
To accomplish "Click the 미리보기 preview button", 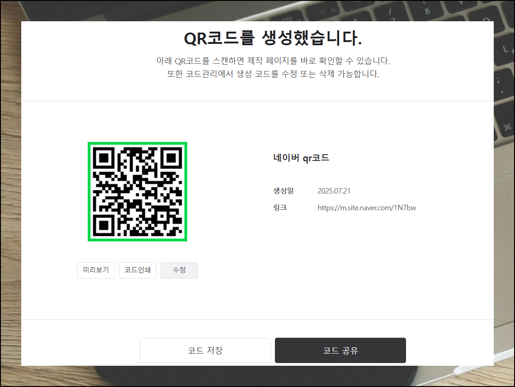I will pos(96,270).
